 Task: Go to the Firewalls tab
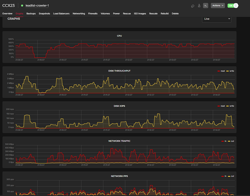click(x=93, y=14)
